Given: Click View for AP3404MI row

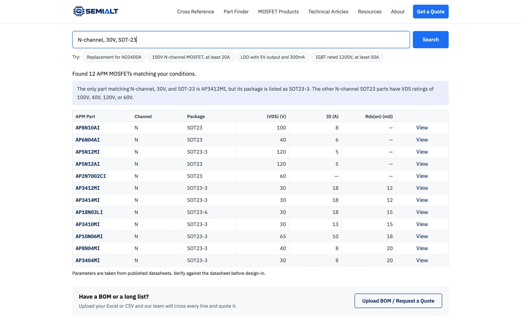Looking at the screenshot, I should (422, 260).
